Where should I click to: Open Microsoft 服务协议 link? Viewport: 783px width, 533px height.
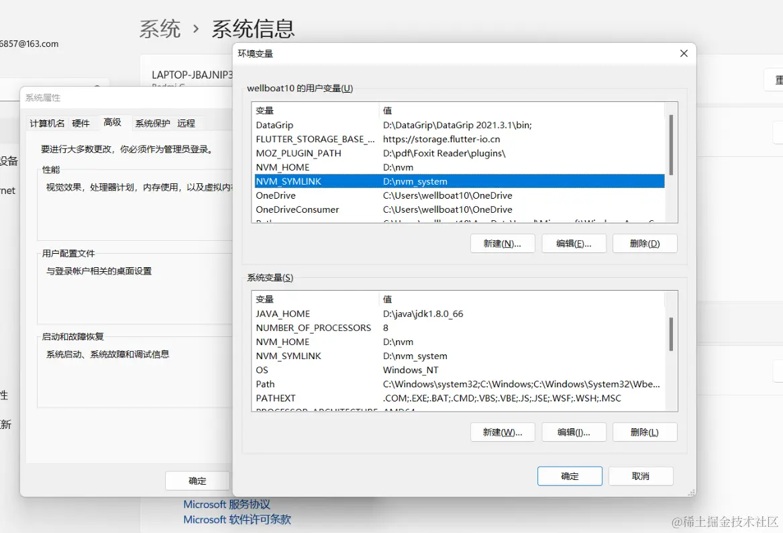click(x=227, y=505)
